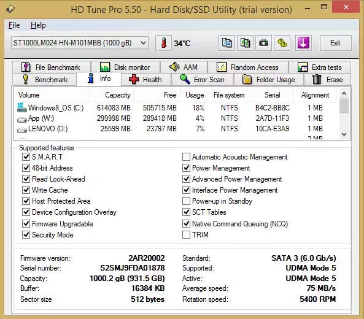Screen dimensions: 364x319
Task: Click serial B4C2-BB8C cell
Action: coord(273,107)
